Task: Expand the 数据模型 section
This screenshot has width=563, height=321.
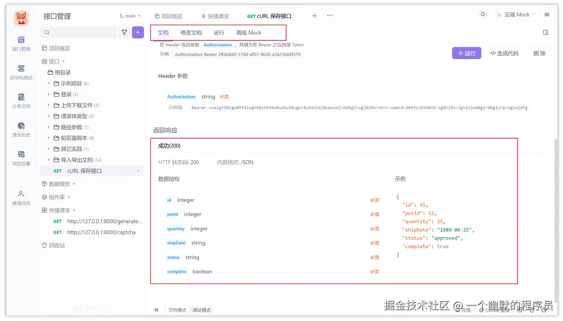Action: coord(74,184)
